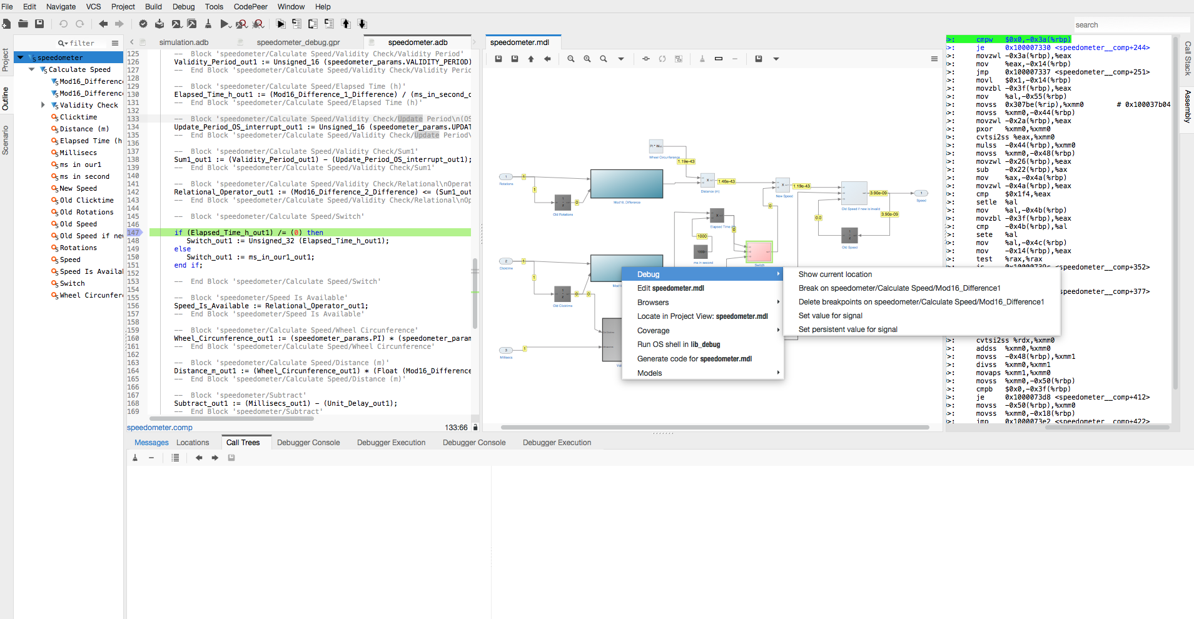This screenshot has height=619, width=1194.
Task: Save the model with first diskette icon
Action: (x=498, y=59)
